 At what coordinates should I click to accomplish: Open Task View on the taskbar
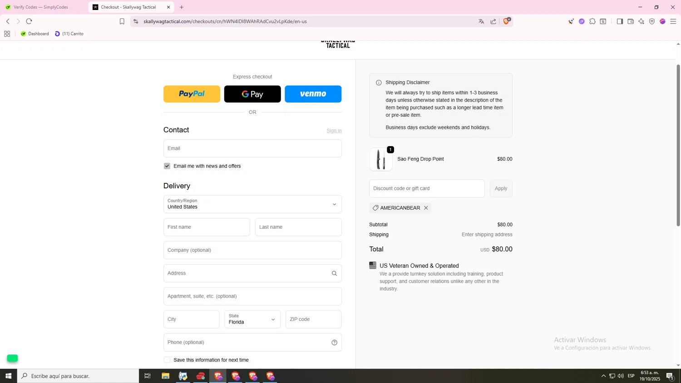click(x=148, y=376)
